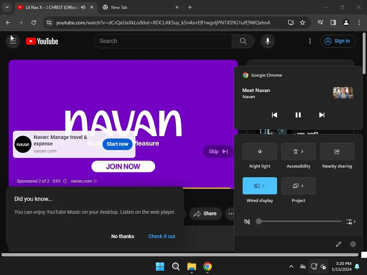Select a sound output device
The height and width of the screenshot is (275, 367).
[351, 221]
